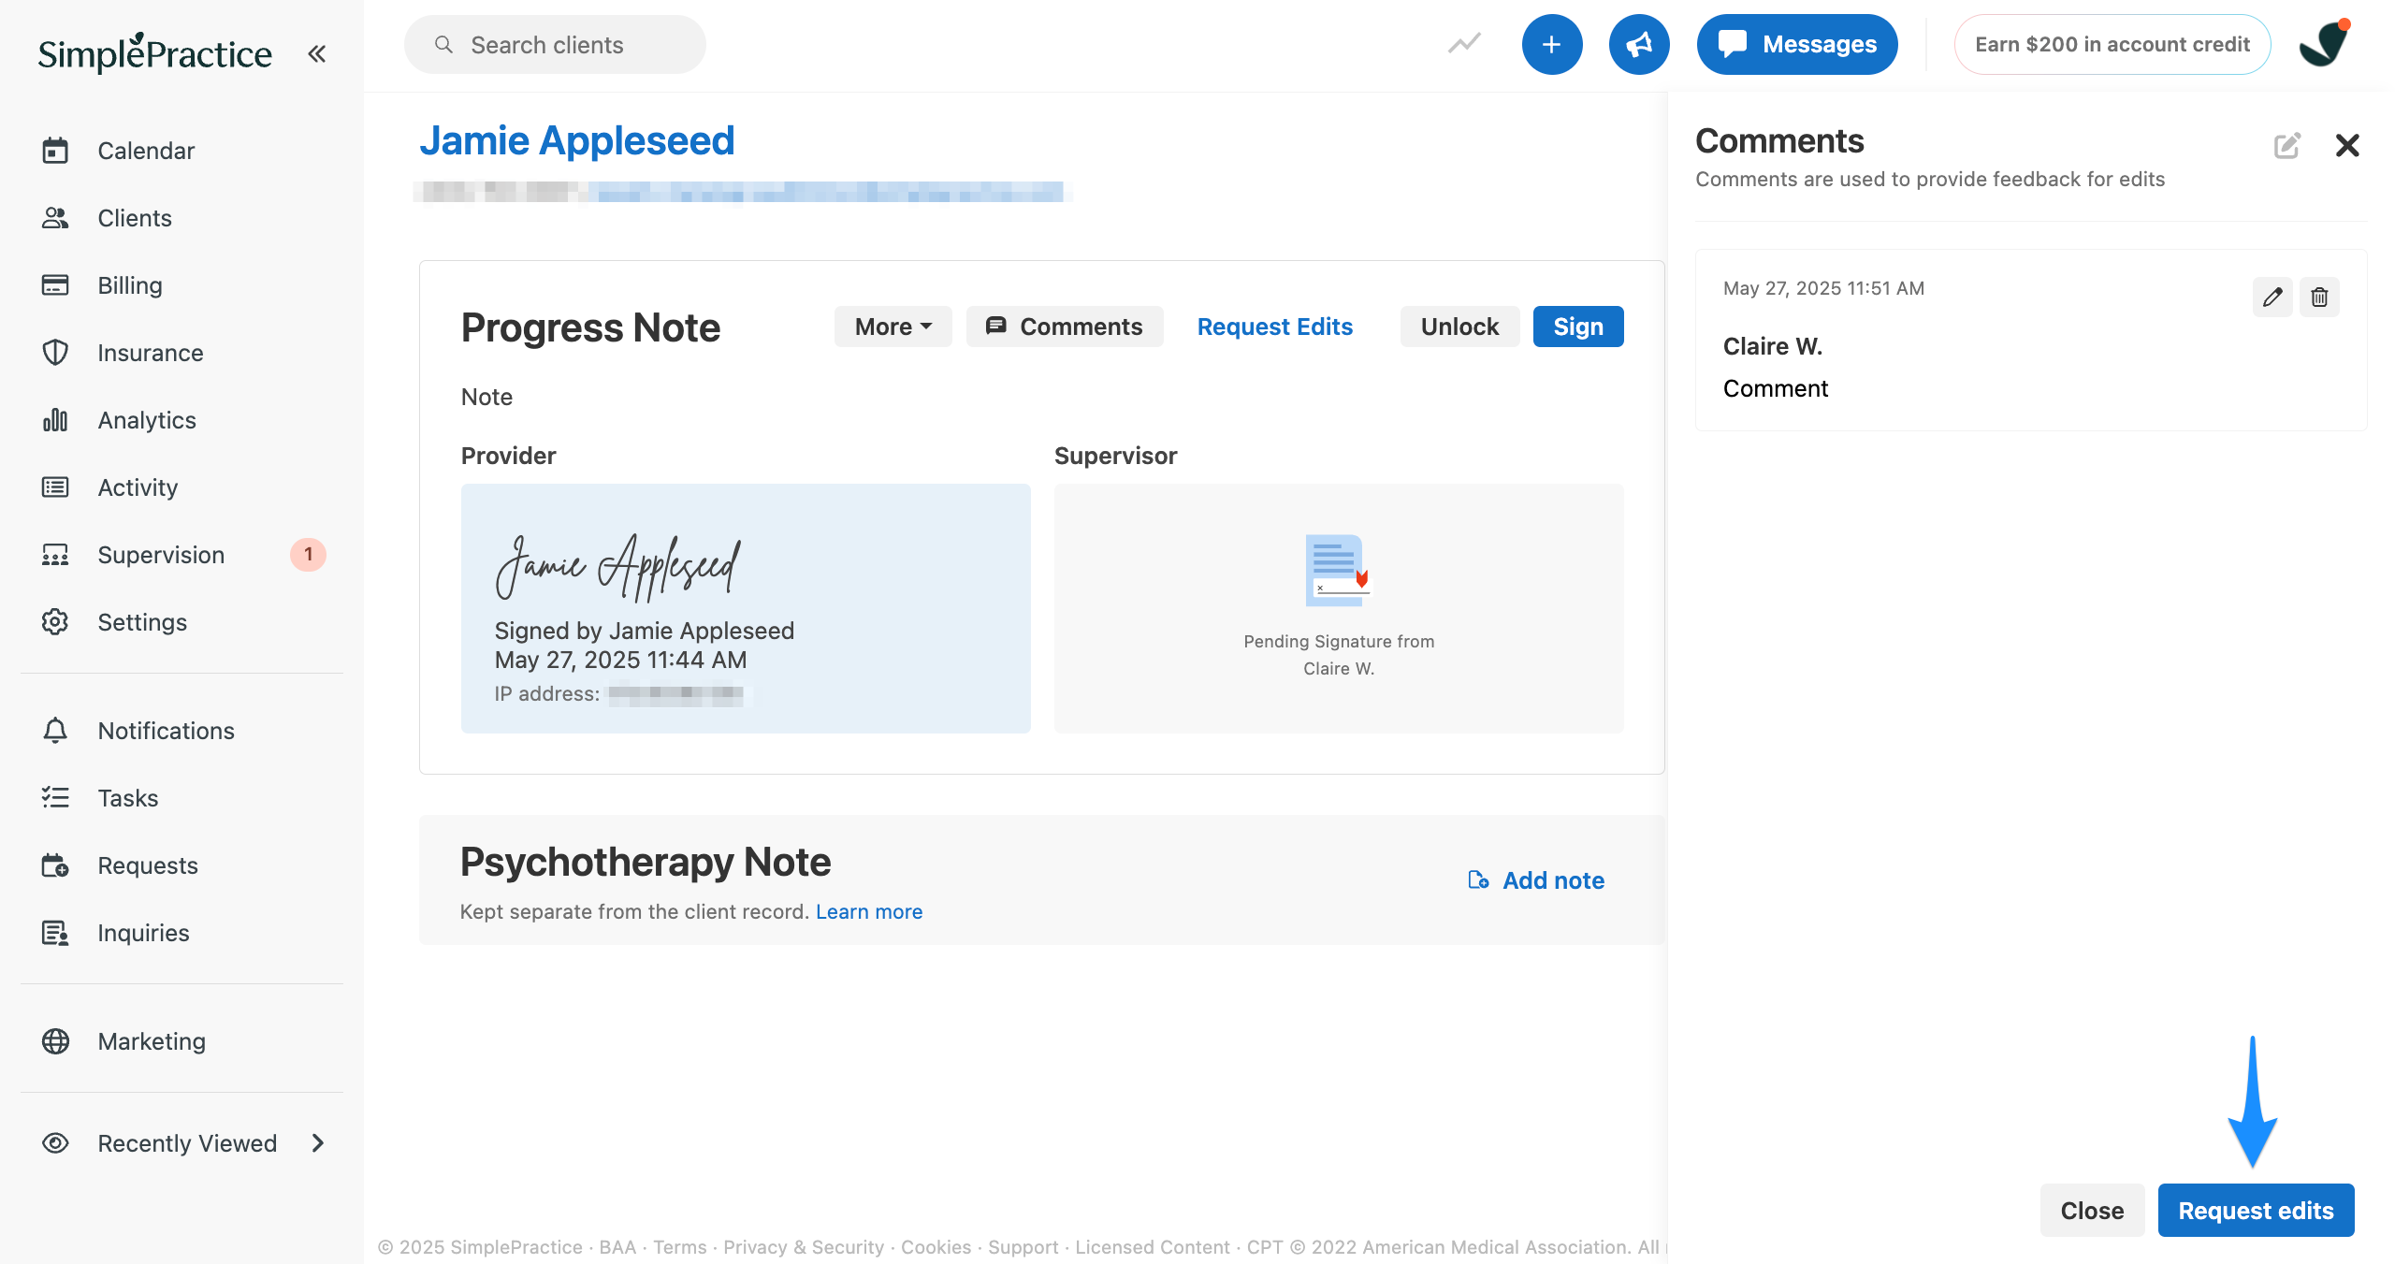The width and height of the screenshot is (2395, 1264).
Task: Click the Privacy & Security footer link
Action: [x=804, y=1247]
